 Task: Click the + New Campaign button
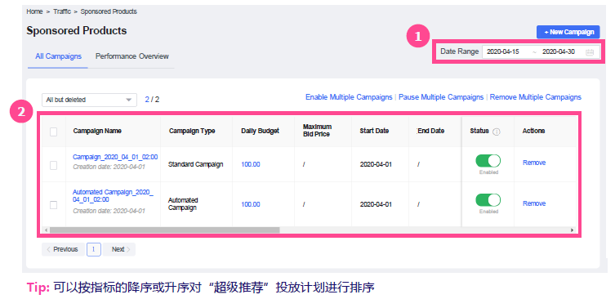(x=568, y=32)
